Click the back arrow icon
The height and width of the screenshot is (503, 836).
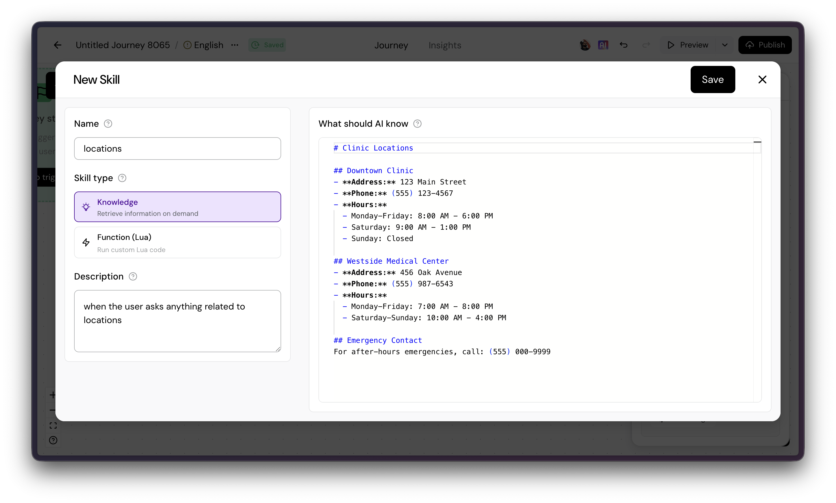pos(58,45)
